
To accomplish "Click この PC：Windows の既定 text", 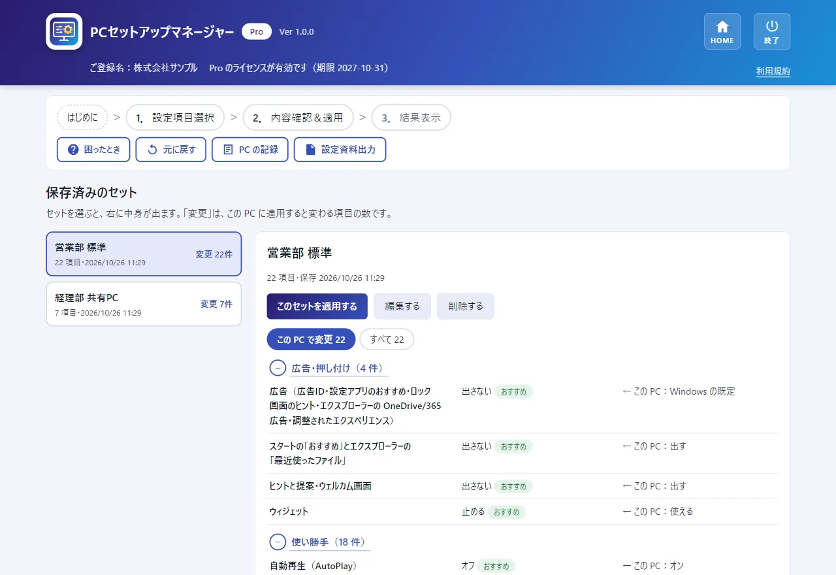I will pos(679,391).
